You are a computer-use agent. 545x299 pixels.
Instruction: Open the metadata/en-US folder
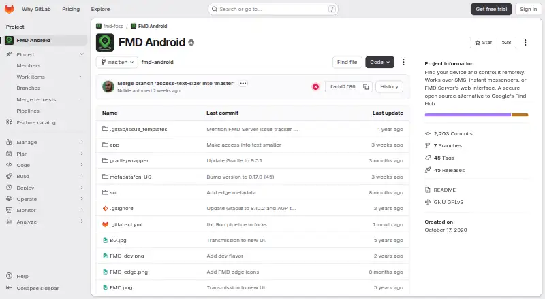[130, 177]
